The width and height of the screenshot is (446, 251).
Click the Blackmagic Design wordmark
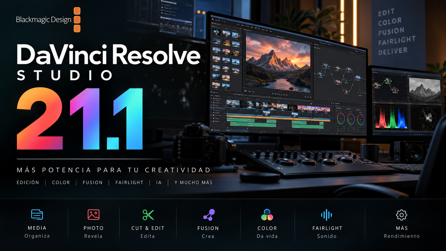(43, 20)
